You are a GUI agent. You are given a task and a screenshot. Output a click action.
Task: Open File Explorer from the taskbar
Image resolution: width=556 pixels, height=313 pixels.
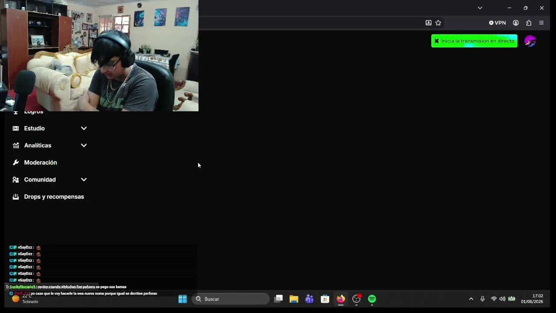click(294, 299)
